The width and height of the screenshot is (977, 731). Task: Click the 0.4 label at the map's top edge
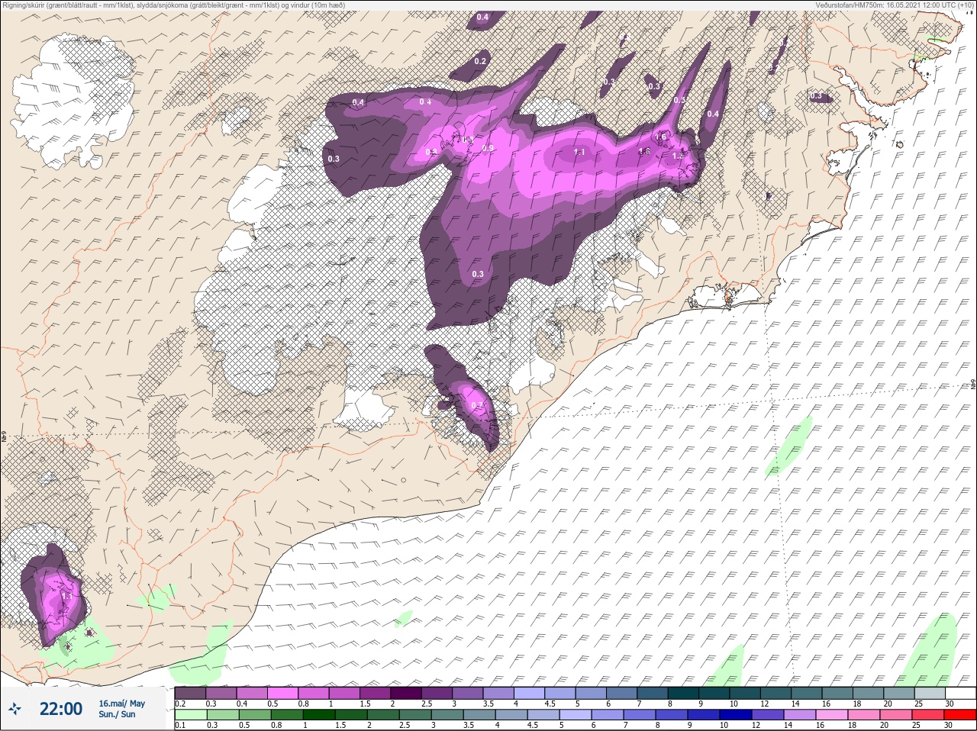click(482, 17)
